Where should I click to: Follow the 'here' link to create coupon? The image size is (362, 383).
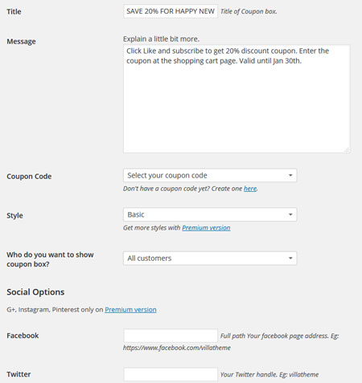tap(250, 189)
